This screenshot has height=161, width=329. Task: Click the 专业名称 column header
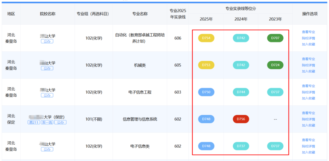(140, 14)
